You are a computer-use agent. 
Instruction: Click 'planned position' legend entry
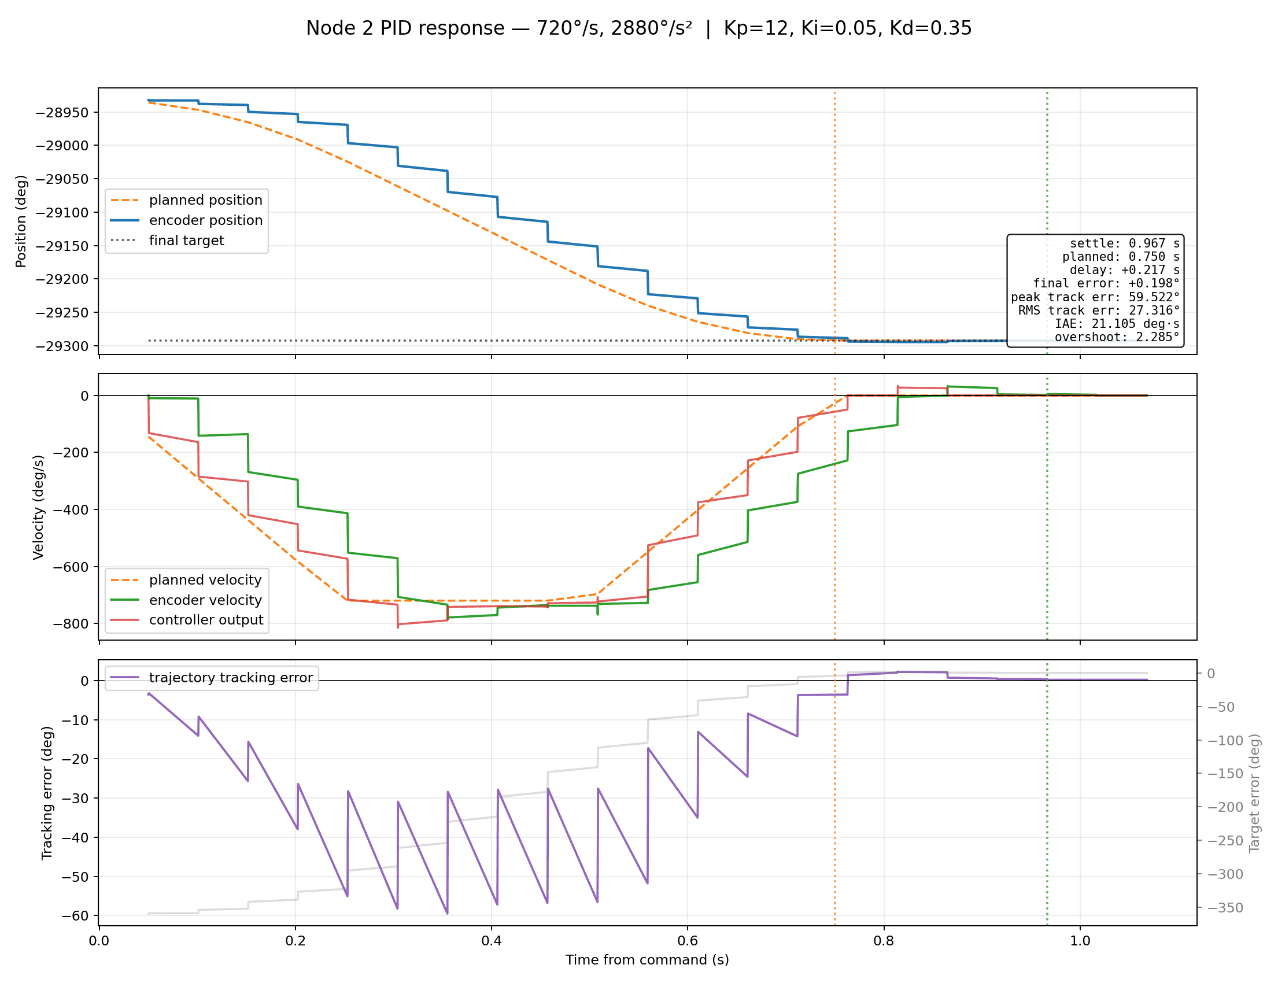186,200
